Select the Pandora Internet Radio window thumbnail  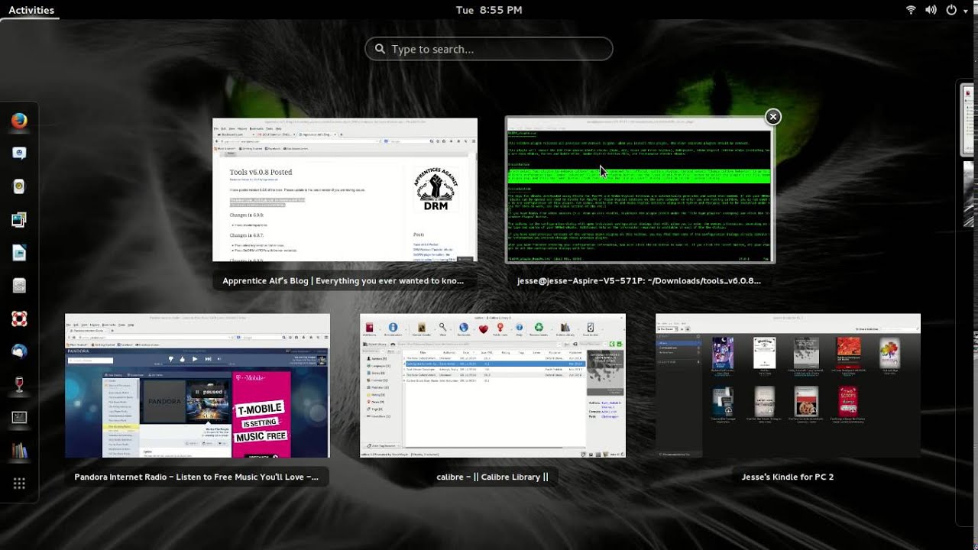click(197, 386)
